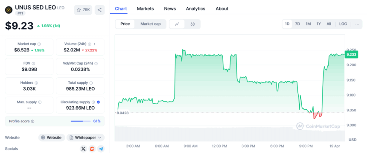Open the Telegram social link
The height and width of the screenshot is (153, 367).
101,149
